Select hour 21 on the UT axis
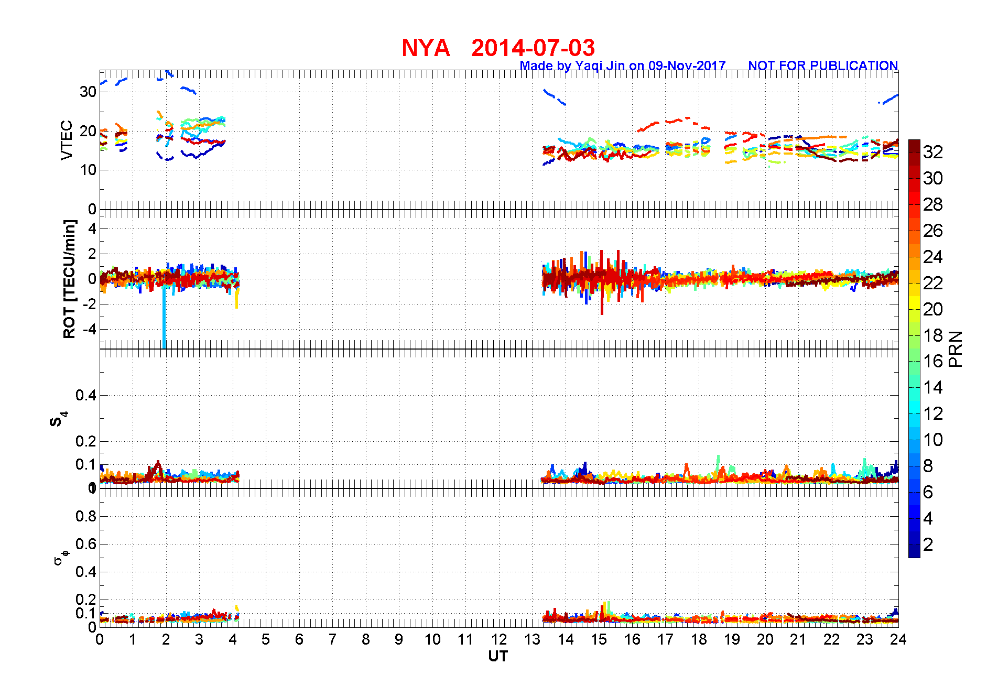The image size is (998, 697). [798, 639]
